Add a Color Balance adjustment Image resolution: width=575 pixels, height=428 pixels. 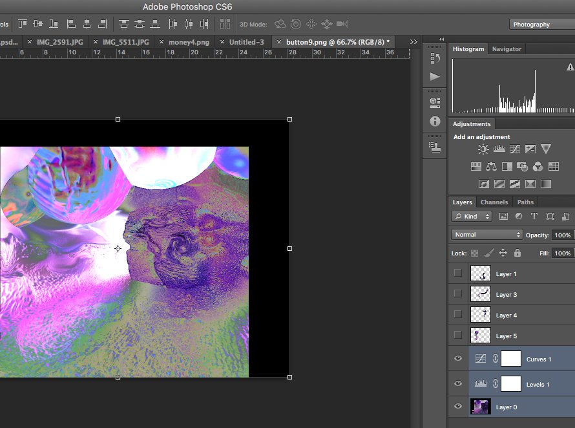pos(492,167)
